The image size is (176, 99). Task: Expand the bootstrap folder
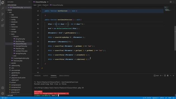coord(14,17)
